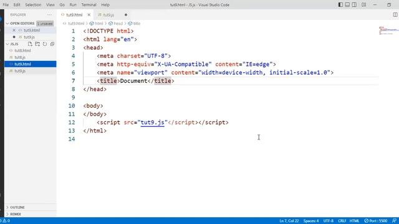Collapse all folders in explorer
This screenshot has height=224, width=399.
tap(52, 44)
